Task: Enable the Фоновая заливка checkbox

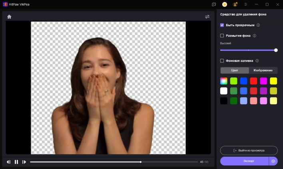Action: pyautogui.click(x=222, y=61)
